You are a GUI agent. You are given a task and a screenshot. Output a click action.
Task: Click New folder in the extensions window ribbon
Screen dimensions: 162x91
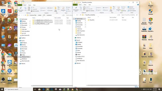56,9
